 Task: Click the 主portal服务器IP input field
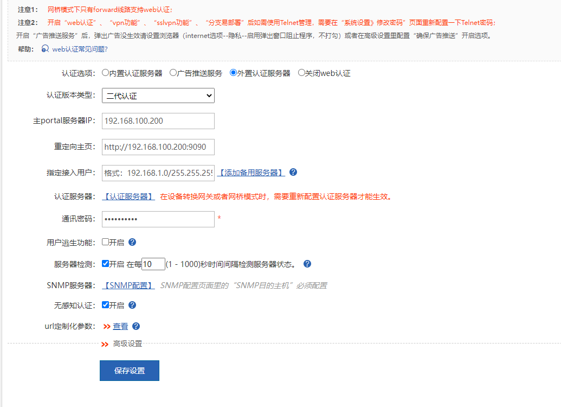tap(158, 120)
